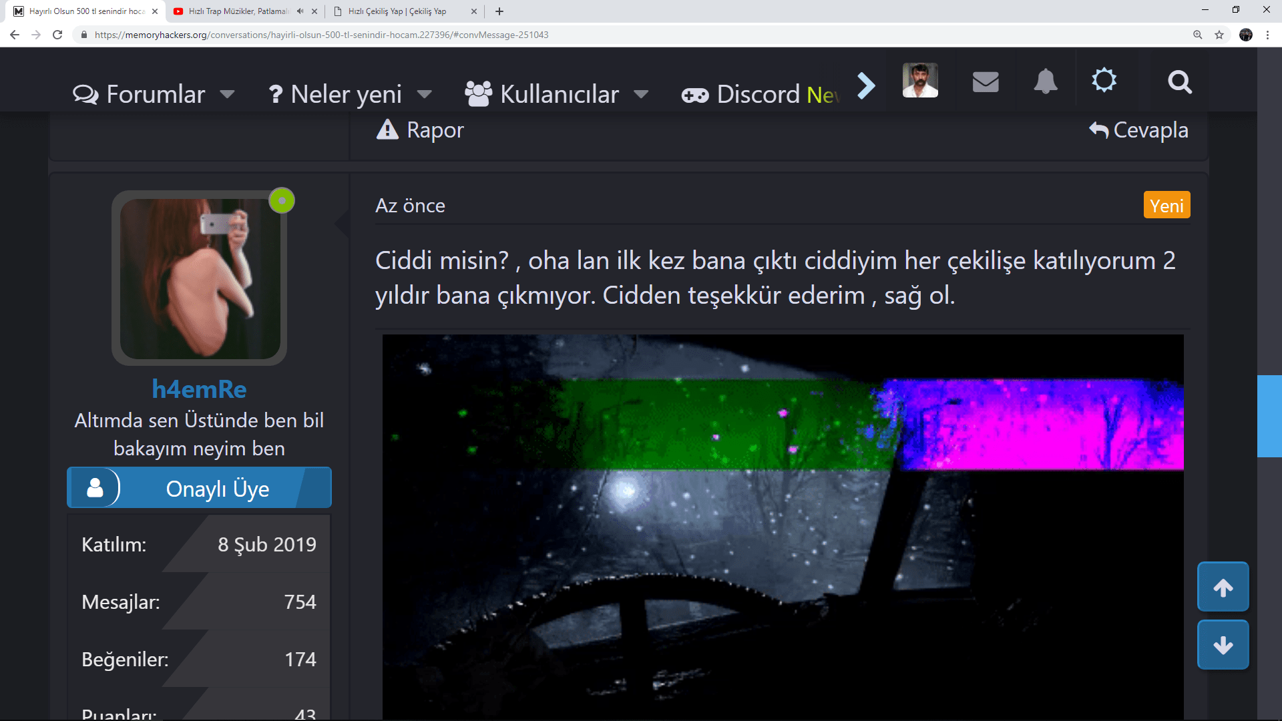The width and height of the screenshot is (1282, 721).
Task: Click the browser address bar URL
Action: coord(321,35)
